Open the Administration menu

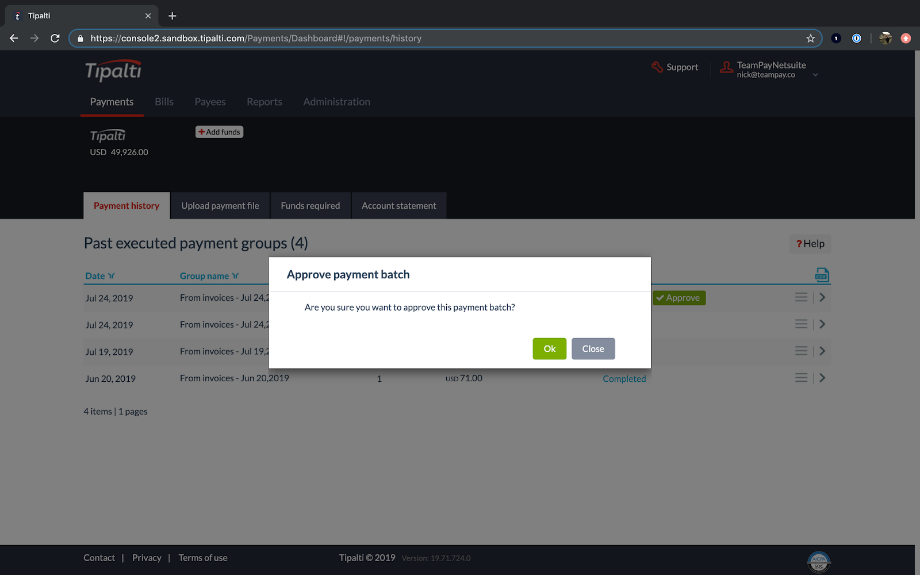point(336,102)
